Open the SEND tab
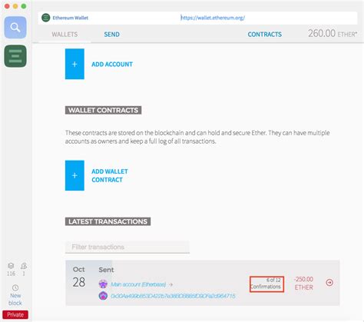364x322 pixels. (x=111, y=35)
